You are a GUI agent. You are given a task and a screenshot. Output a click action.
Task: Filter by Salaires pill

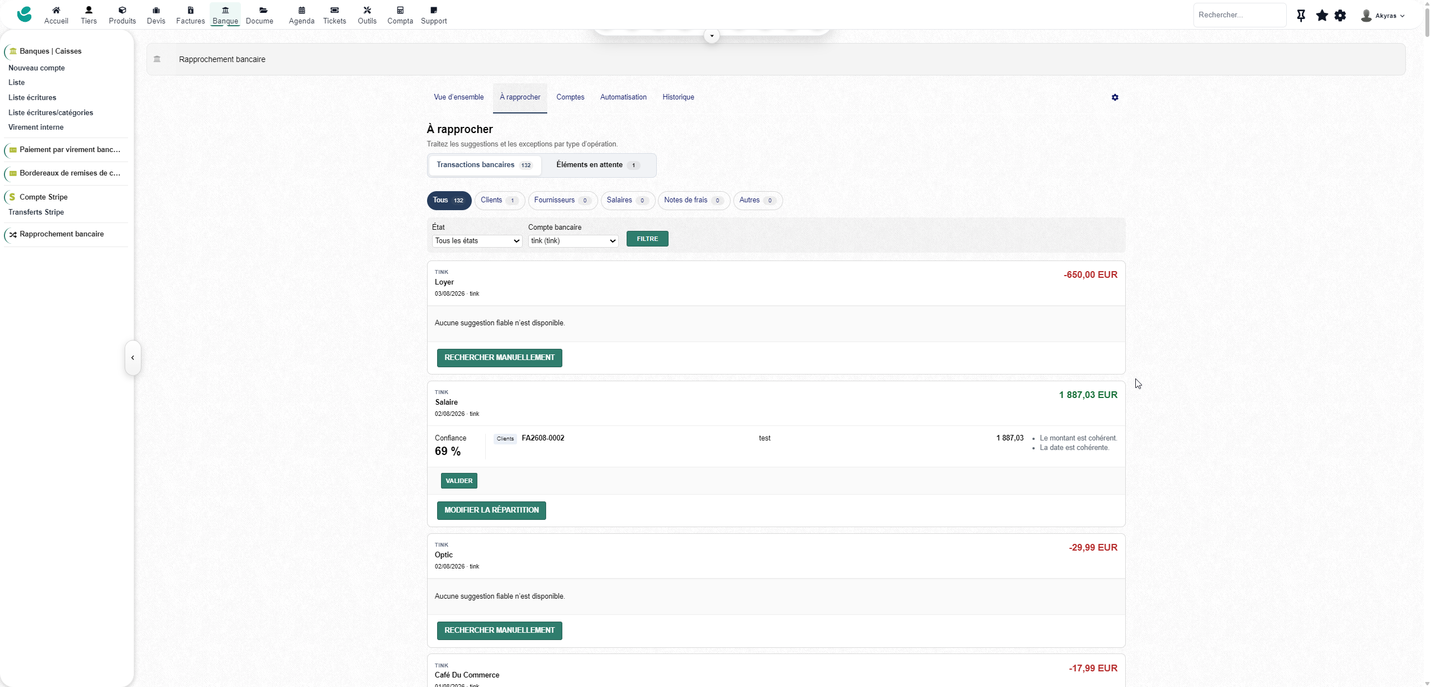tap(627, 200)
